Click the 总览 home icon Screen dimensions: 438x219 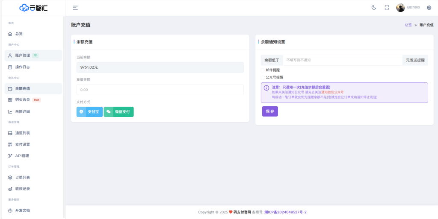pos(10,34)
